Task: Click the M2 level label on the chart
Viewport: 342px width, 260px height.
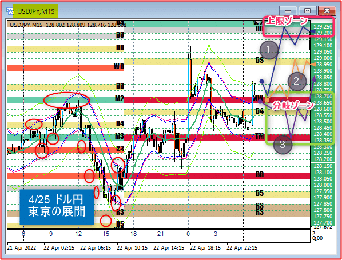Action: pos(120,98)
